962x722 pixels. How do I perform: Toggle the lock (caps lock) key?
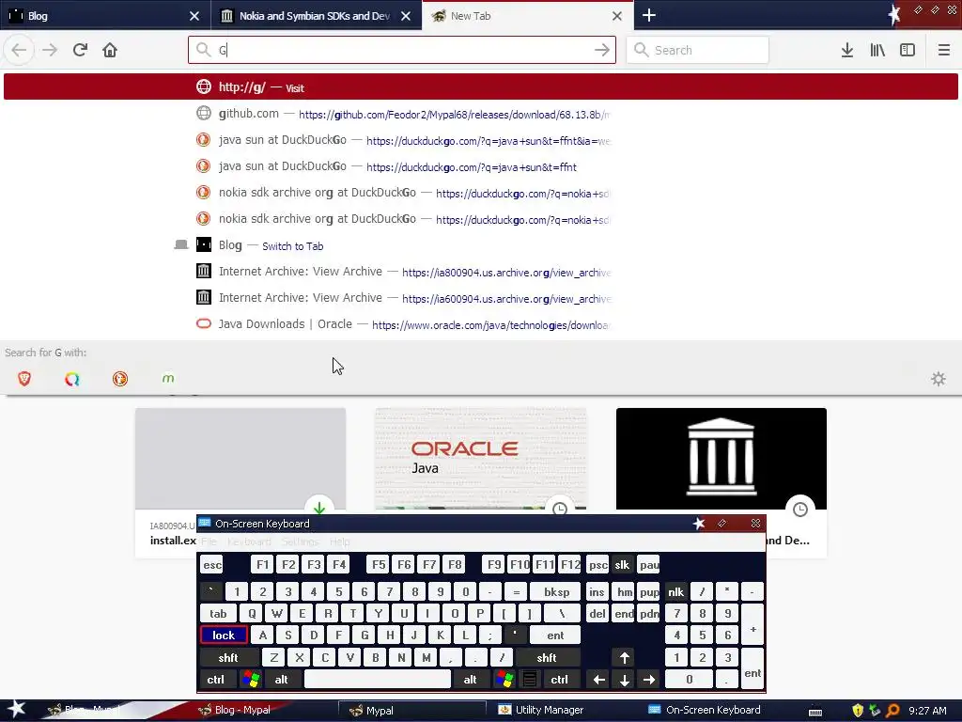click(x=224, y=635)
